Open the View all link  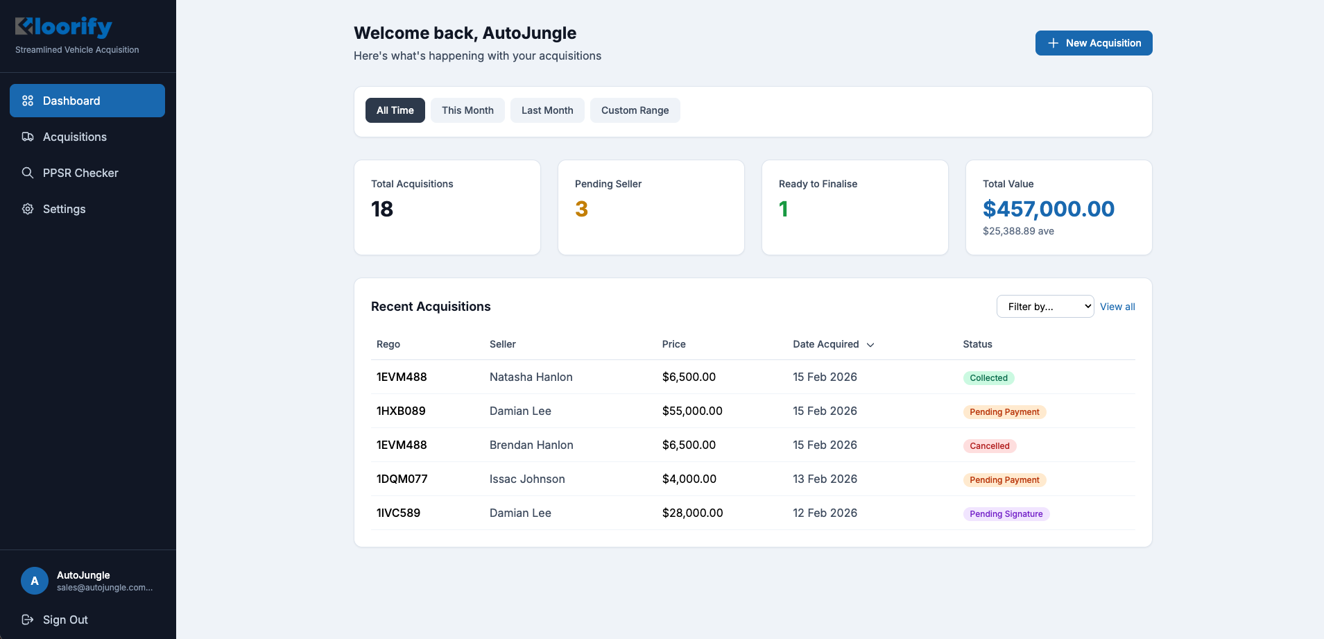click(x=1117, y=306)
